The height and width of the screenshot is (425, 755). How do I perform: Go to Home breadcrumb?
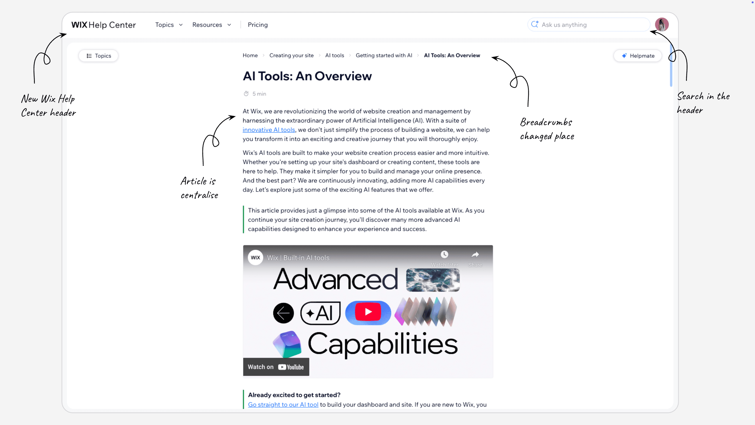point(250,55)
